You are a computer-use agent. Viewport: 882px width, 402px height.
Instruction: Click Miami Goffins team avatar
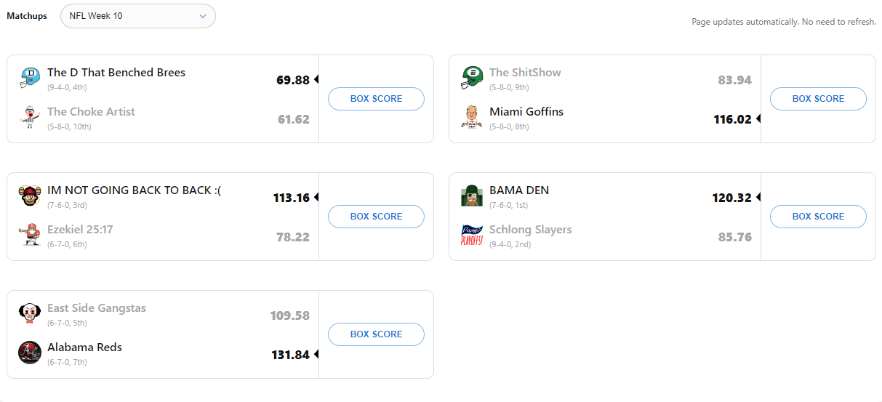coord(472,117)
